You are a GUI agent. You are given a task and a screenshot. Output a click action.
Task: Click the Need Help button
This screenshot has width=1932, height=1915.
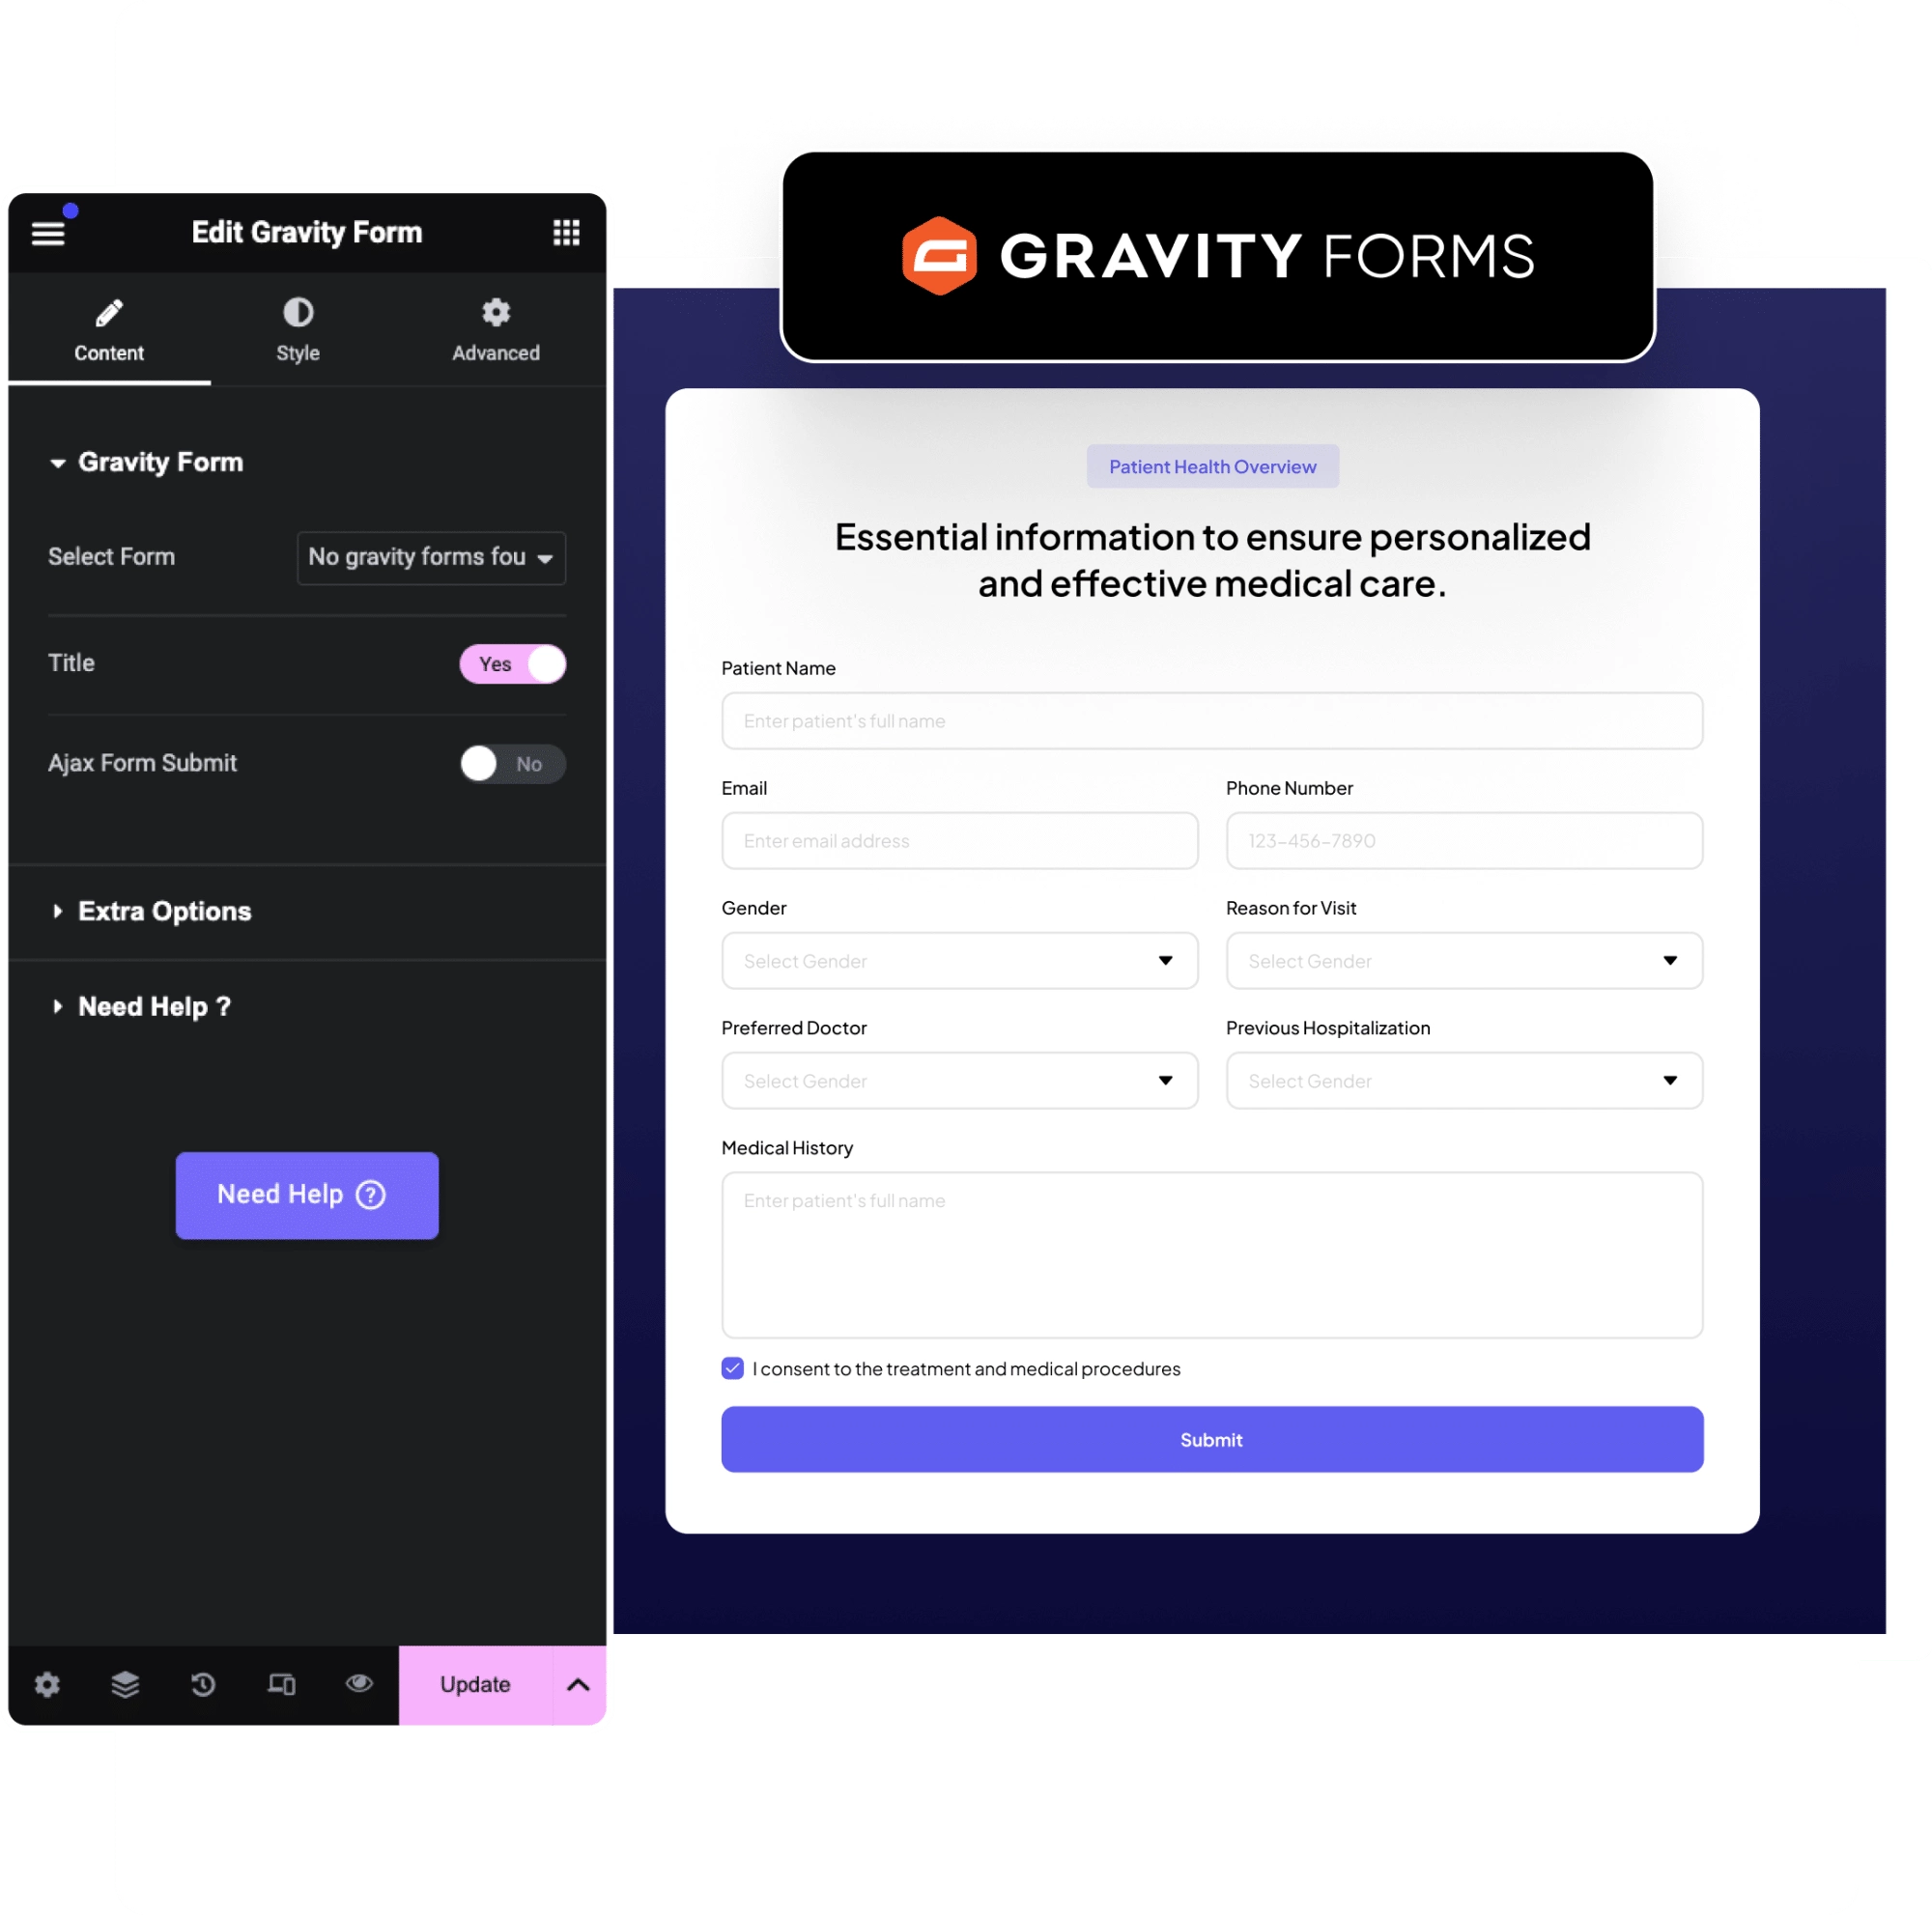pos(300,1195)
